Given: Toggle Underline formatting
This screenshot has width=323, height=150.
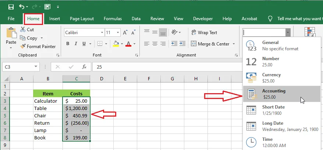Looking at the screenshot, I should [x=84, y=44].
